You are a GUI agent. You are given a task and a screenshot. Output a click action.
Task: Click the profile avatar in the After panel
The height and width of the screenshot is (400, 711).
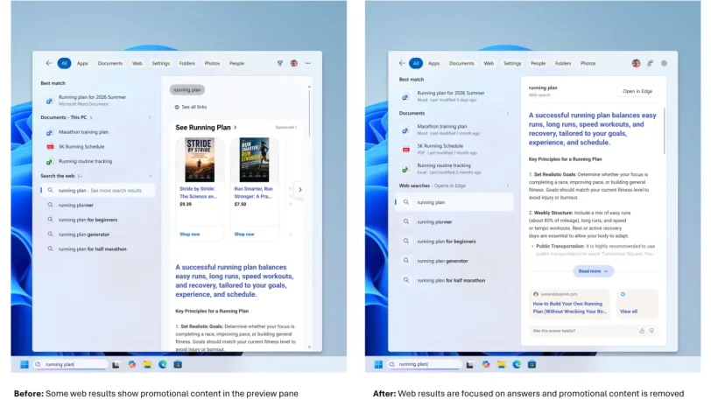pyautogui.click(x=637, y=64)
